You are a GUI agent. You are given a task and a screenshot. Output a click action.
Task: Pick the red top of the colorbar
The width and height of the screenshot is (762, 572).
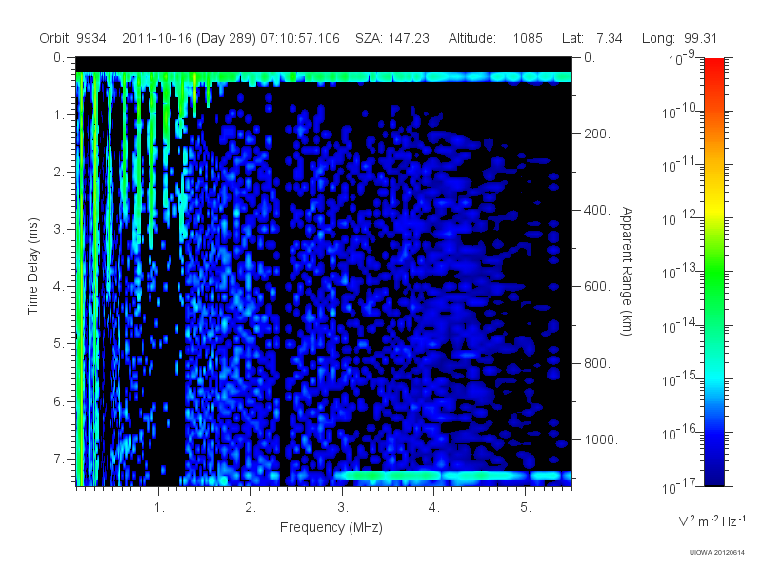coord(713,66)
